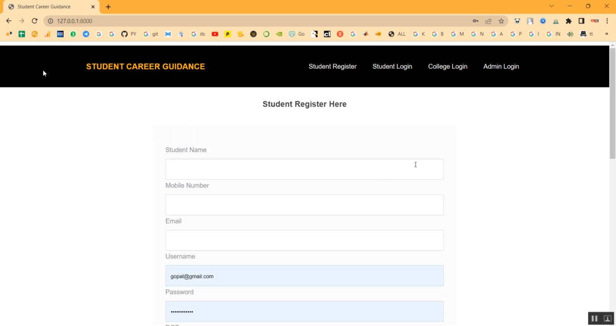Screen dimensions: 616x326
Task: Reload the current page
Action: click(34, 21)
